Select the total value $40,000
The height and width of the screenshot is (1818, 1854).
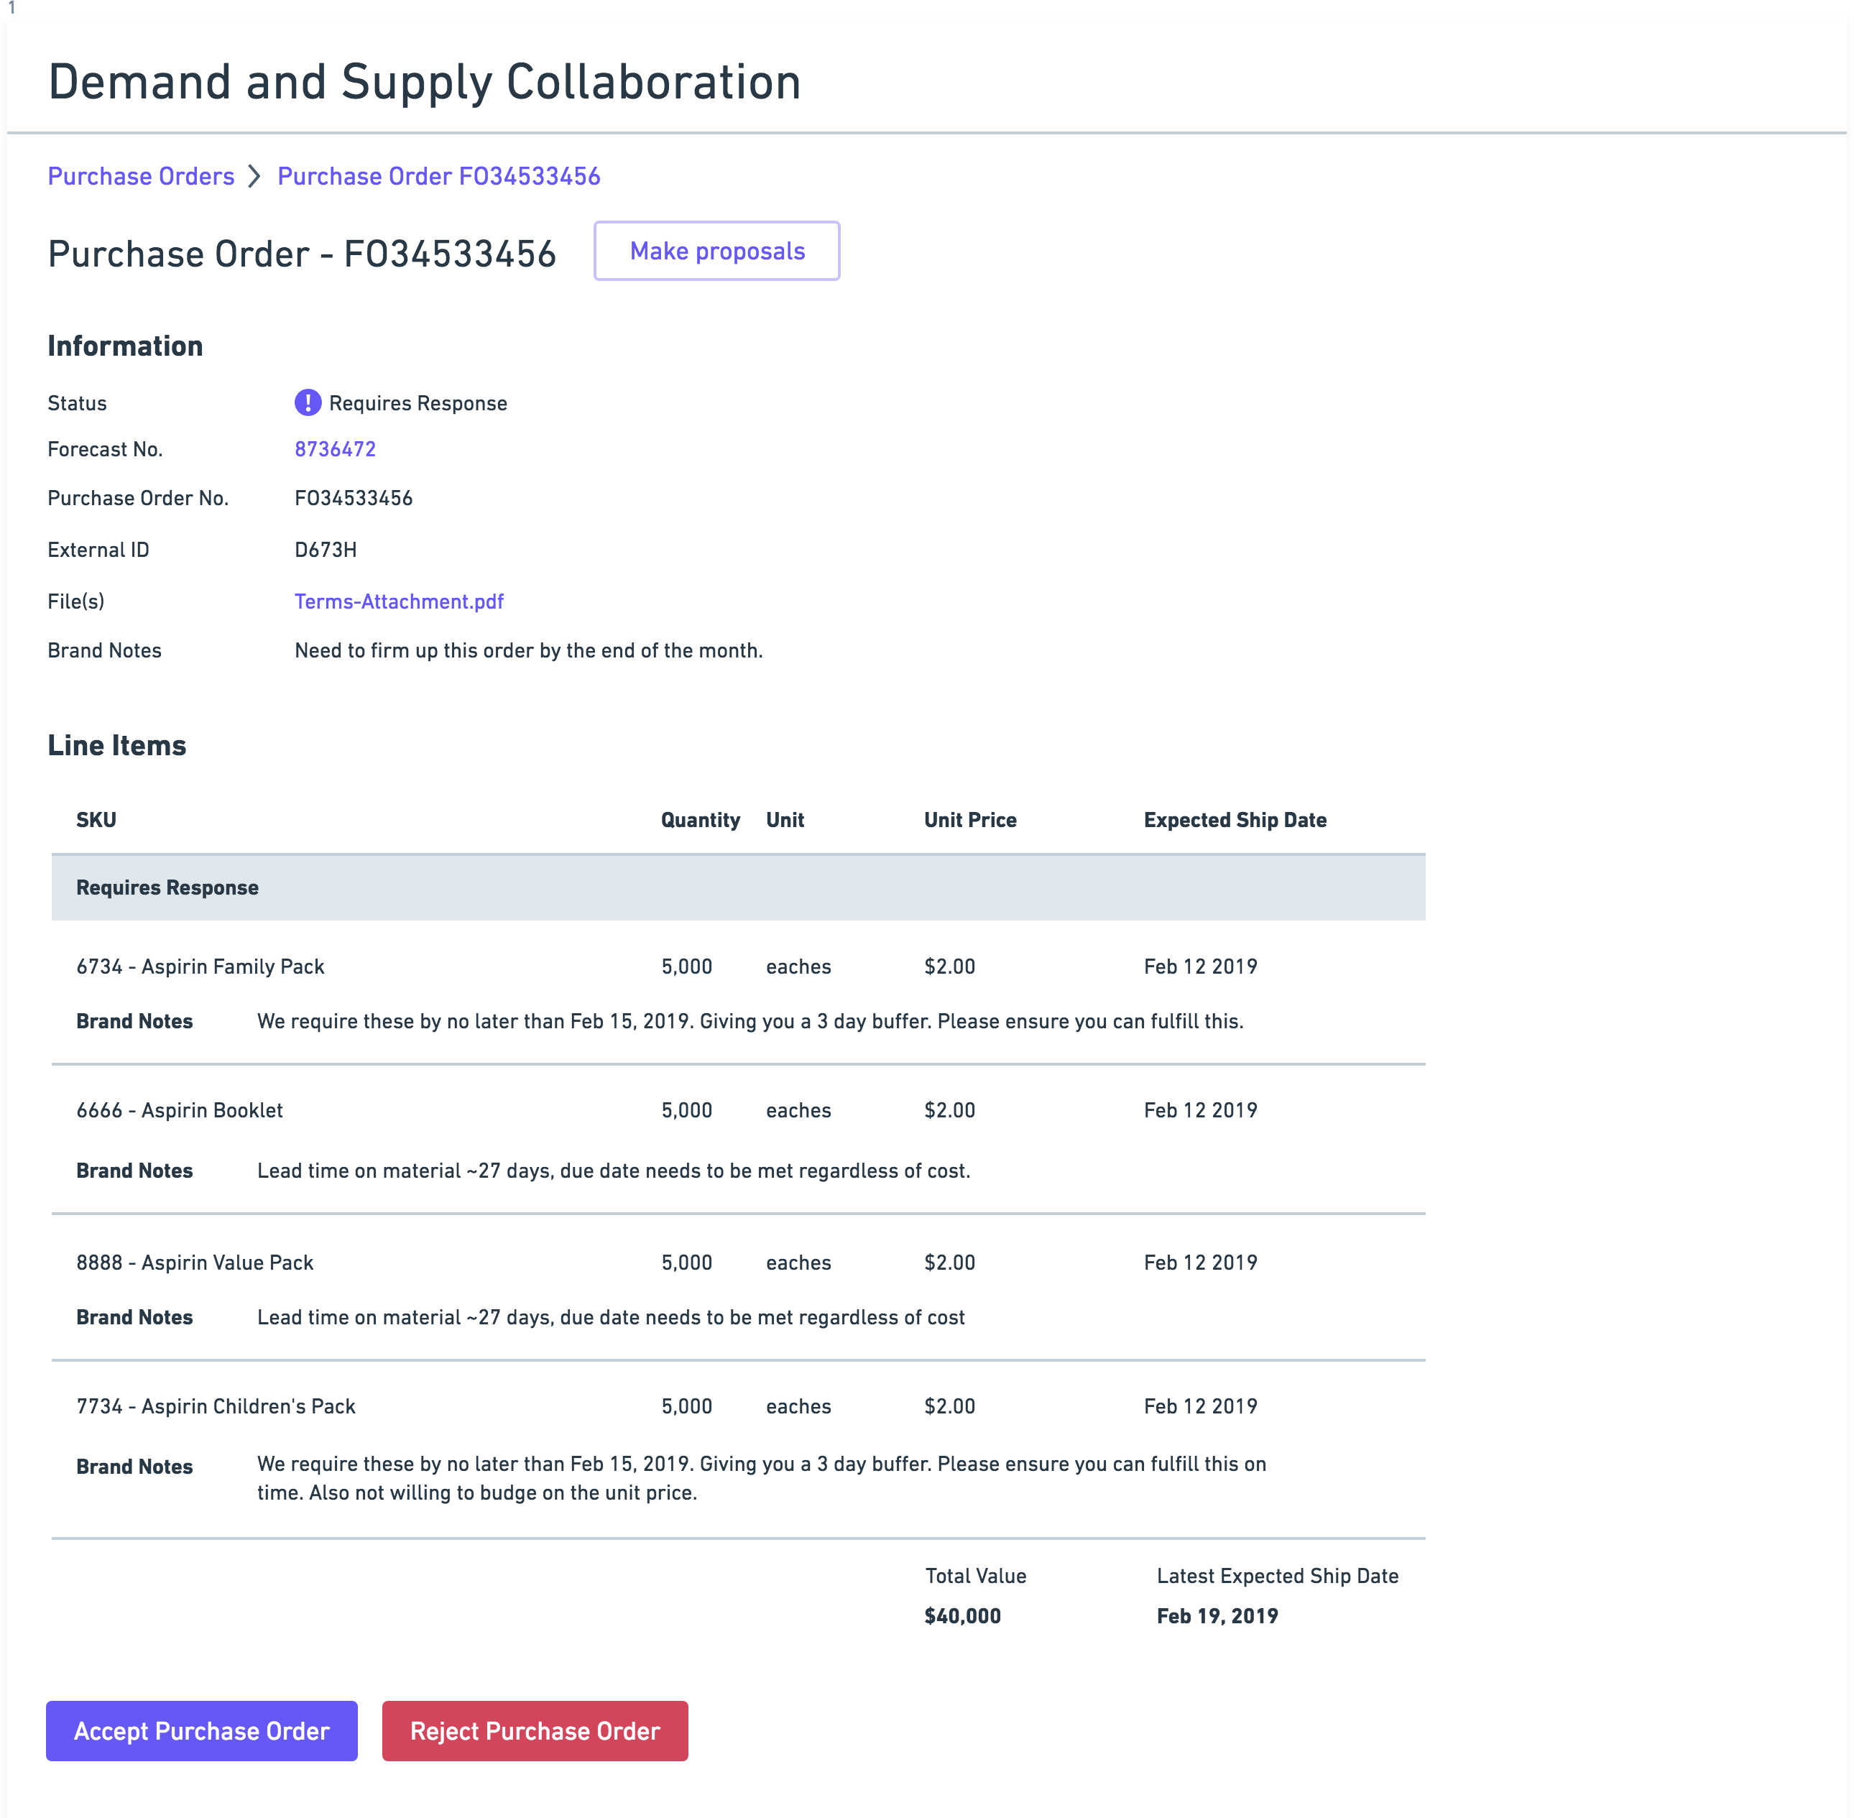[962, 1615]
